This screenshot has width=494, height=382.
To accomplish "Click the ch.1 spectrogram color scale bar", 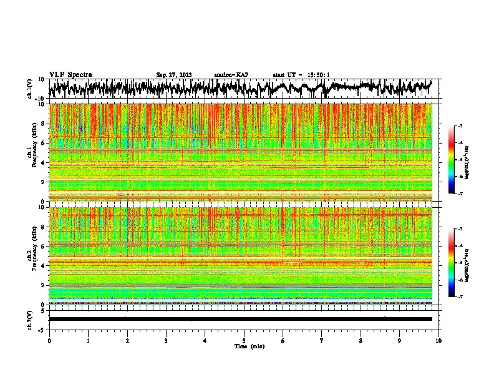I will [x=452, y=160].
